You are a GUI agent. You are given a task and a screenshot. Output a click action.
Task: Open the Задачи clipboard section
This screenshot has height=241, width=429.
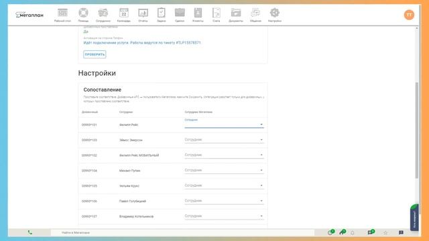click(x=161, y=15)
